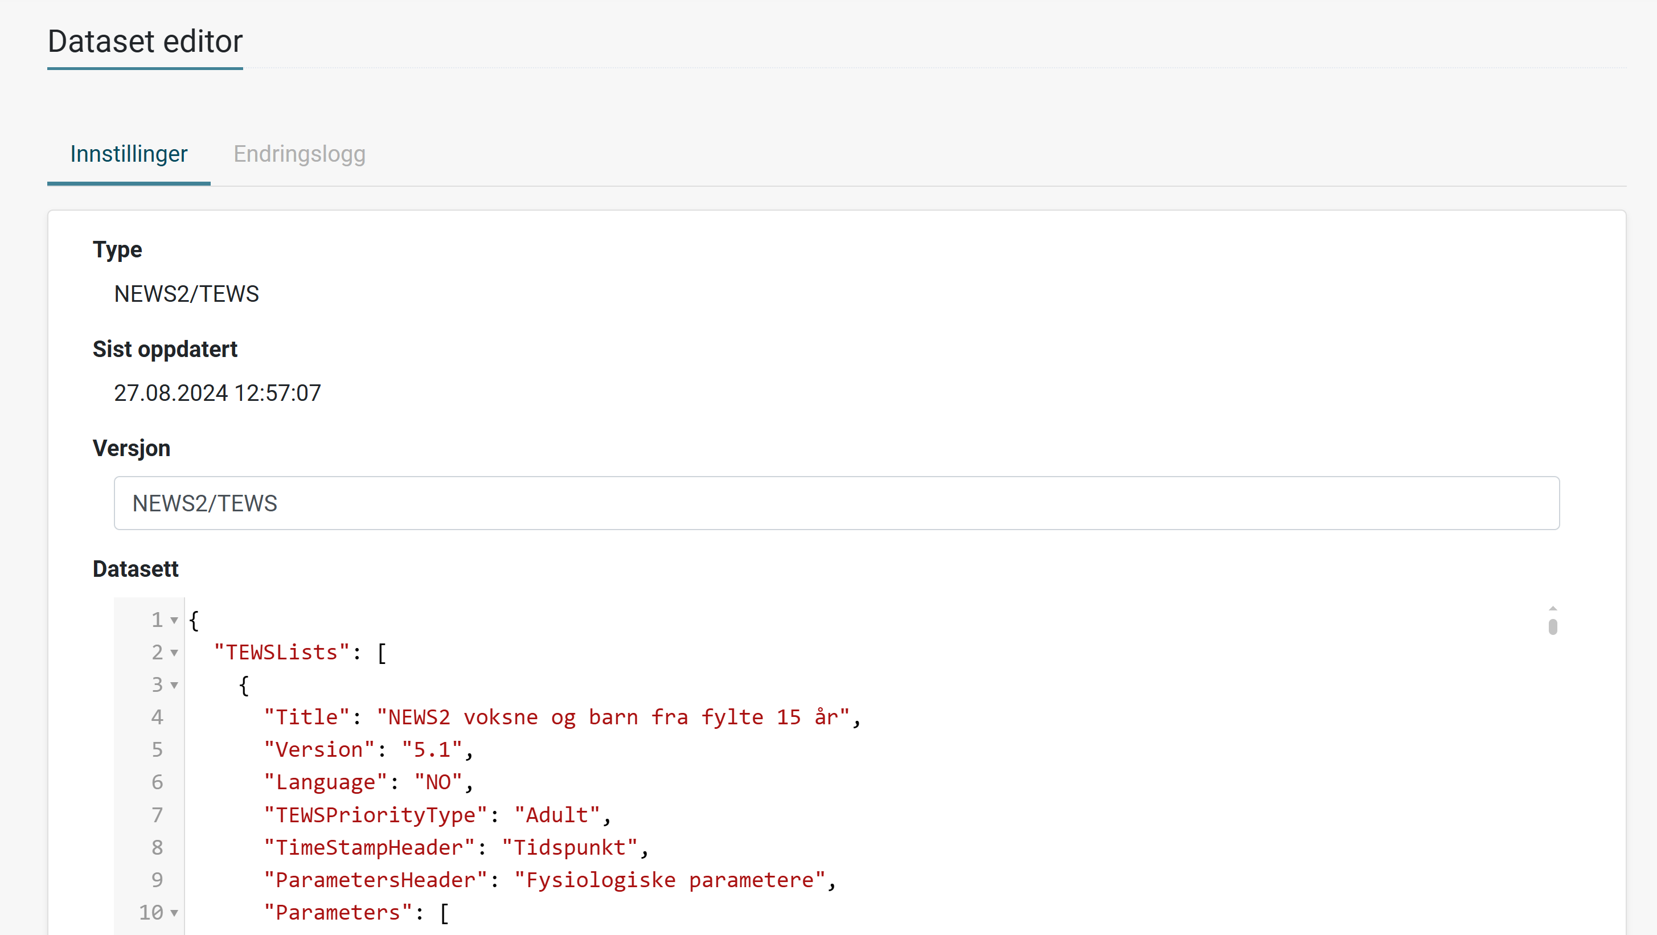
Task: Collapse the Parameters fold on line 10
Action: pyautogui.click(x=174, y=913)
